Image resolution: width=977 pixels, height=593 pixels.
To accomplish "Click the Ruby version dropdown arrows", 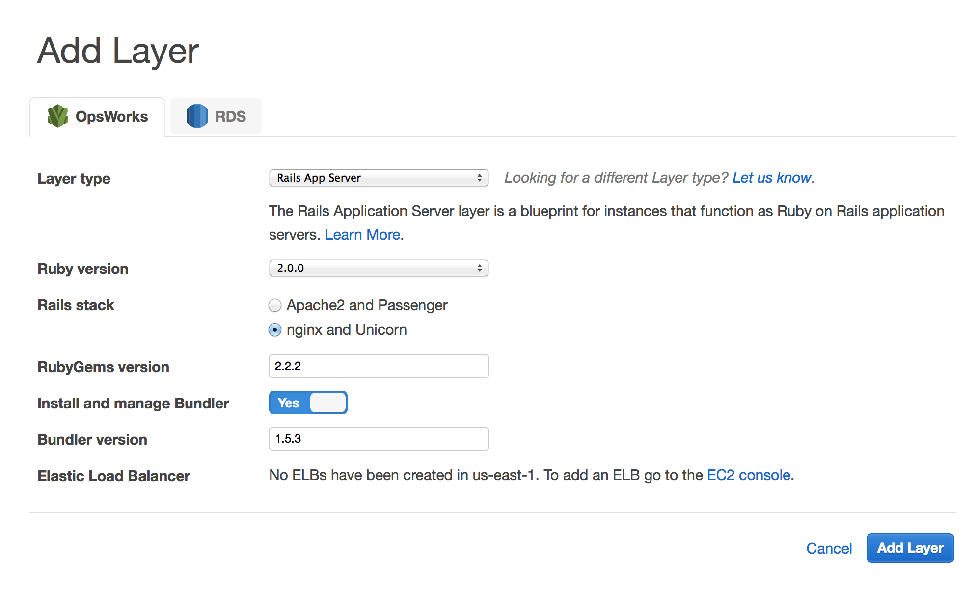I will (479, 268).
